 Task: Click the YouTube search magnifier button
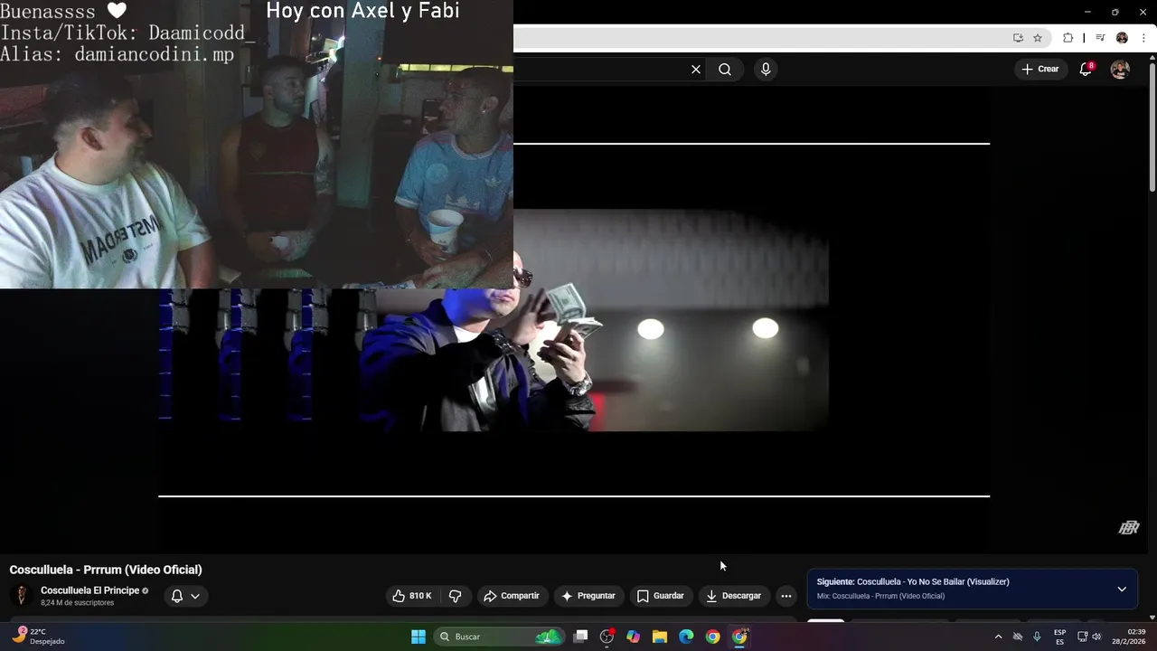(x=725, y=70)
